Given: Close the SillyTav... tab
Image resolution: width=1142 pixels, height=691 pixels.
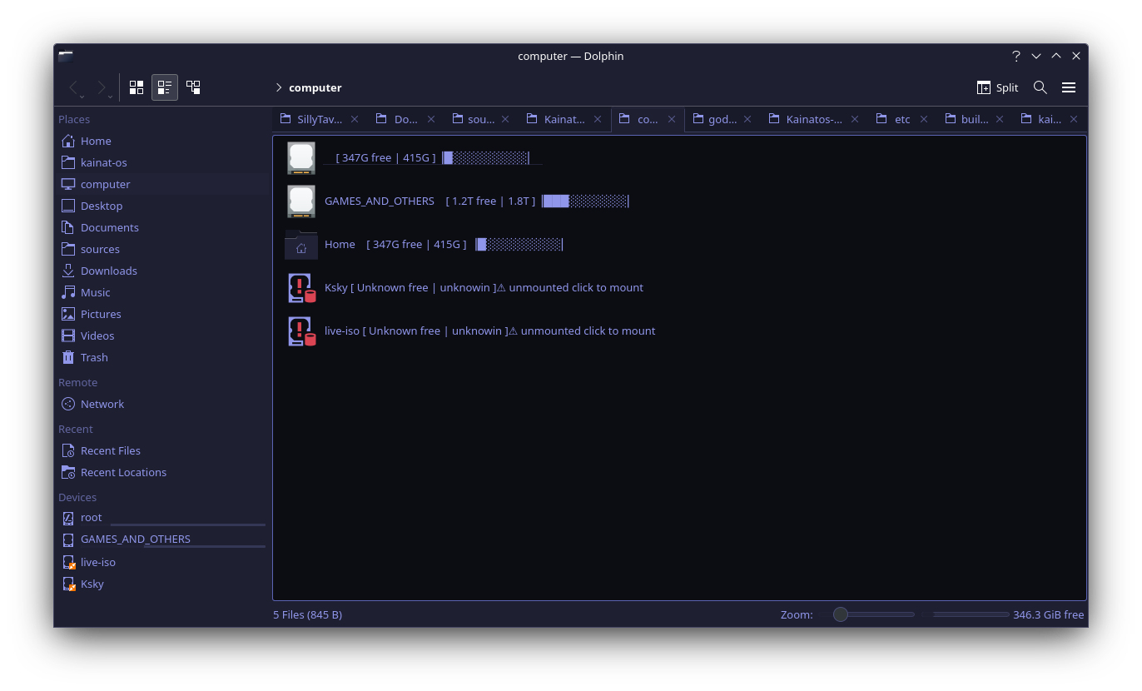Looking at the screenshot, I should [x=354, y=119].
